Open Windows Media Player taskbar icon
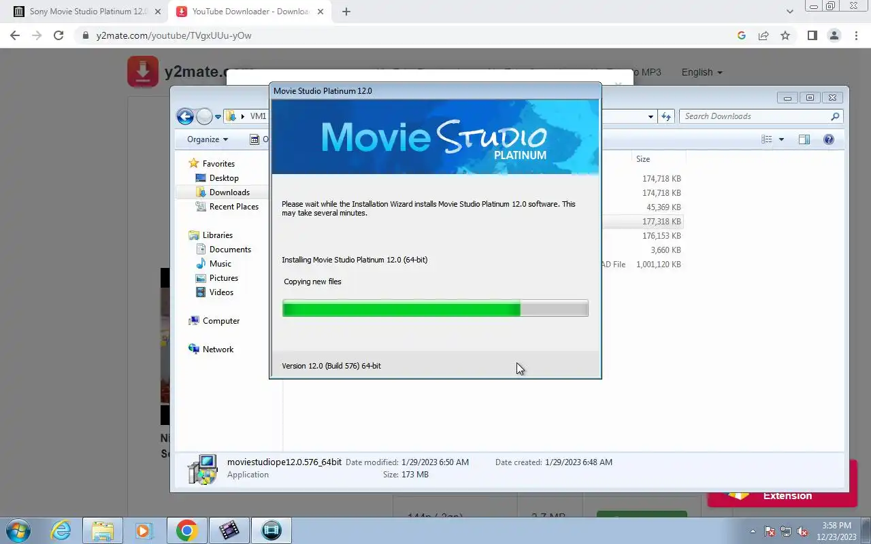Screen dimensions: 871x544 point(144,530)
